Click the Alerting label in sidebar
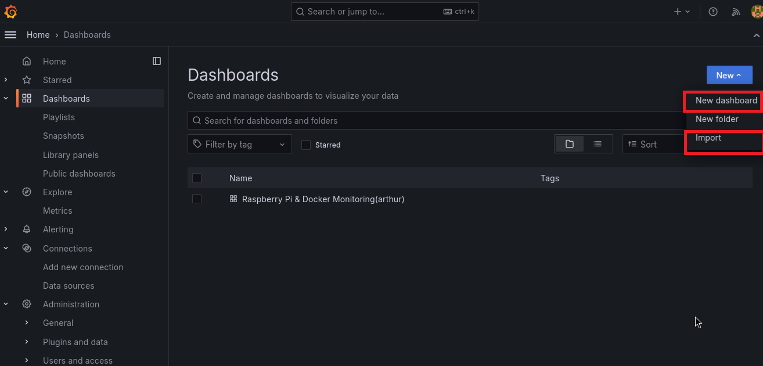763x366 pixels. click(58, 229)
